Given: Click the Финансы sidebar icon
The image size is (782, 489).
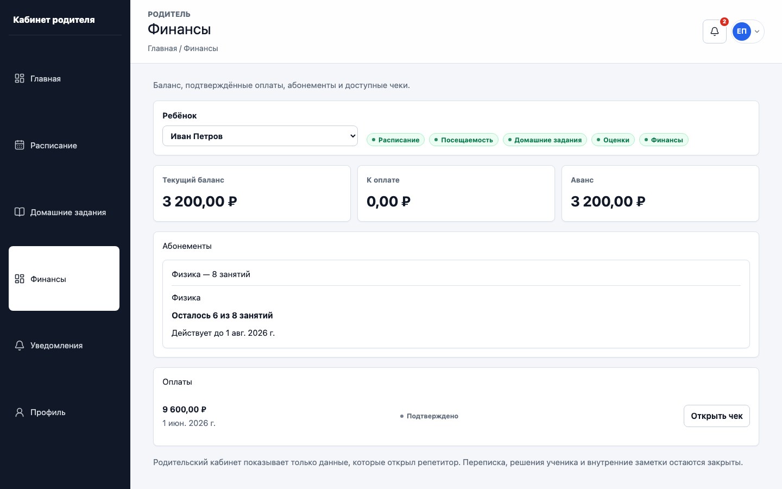Looking at the screenshot, I should click(x=20, y=279).
